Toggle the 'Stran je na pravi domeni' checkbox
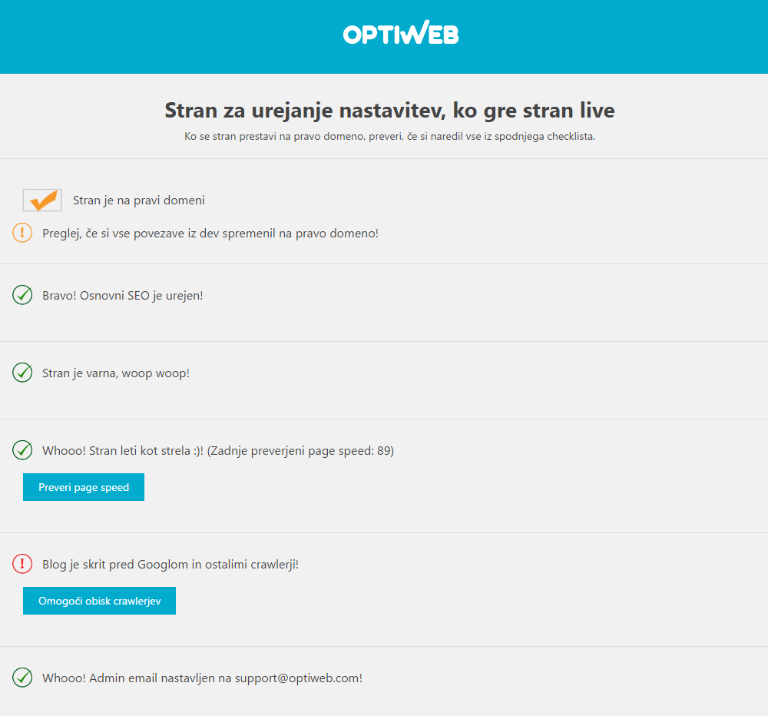Image resolution: width=768 pixels, height=716 pixels. point(42,200)
